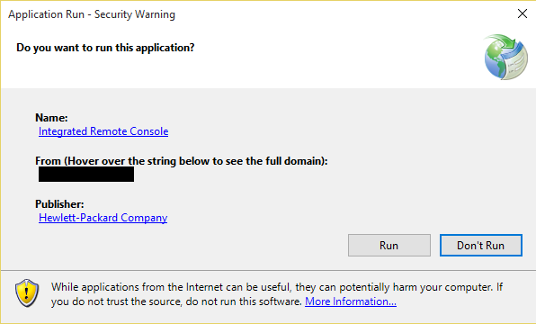Click the Application Run - Security Warning title
Viewport: 536px width, 324px height.
92,14
